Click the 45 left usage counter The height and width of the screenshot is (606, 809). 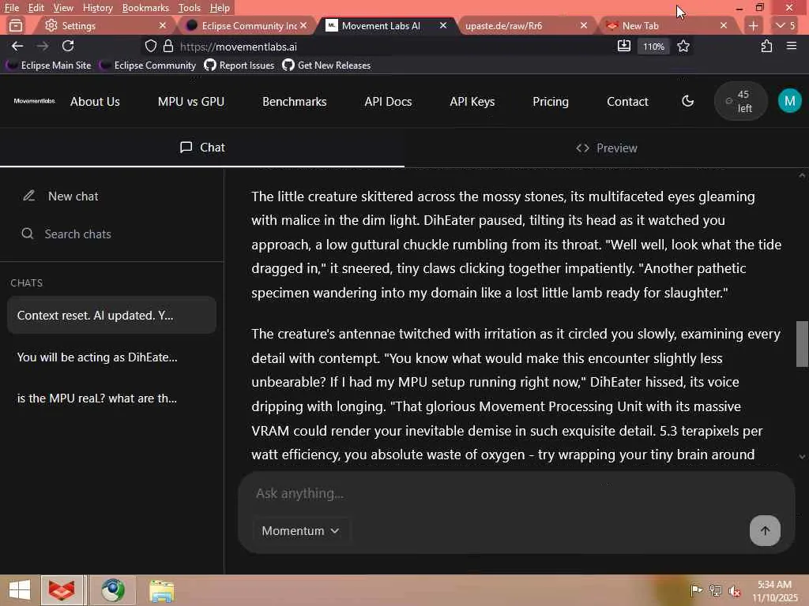coord(740,101)
